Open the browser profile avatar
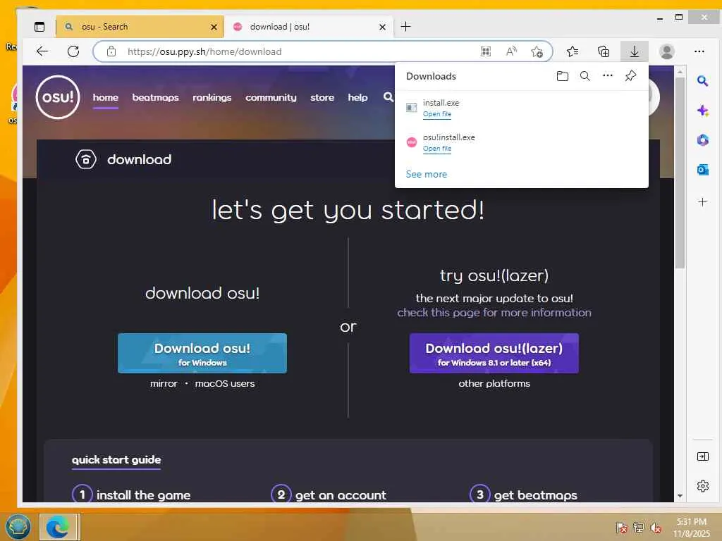 tap(666, 51)
